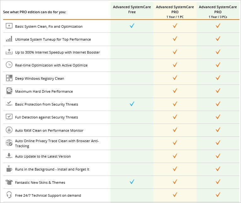Select the Advanced SystemCare Free column header
Image resolution: width=241 pixels, height=203 pixels.
click(x=132, y=9)
